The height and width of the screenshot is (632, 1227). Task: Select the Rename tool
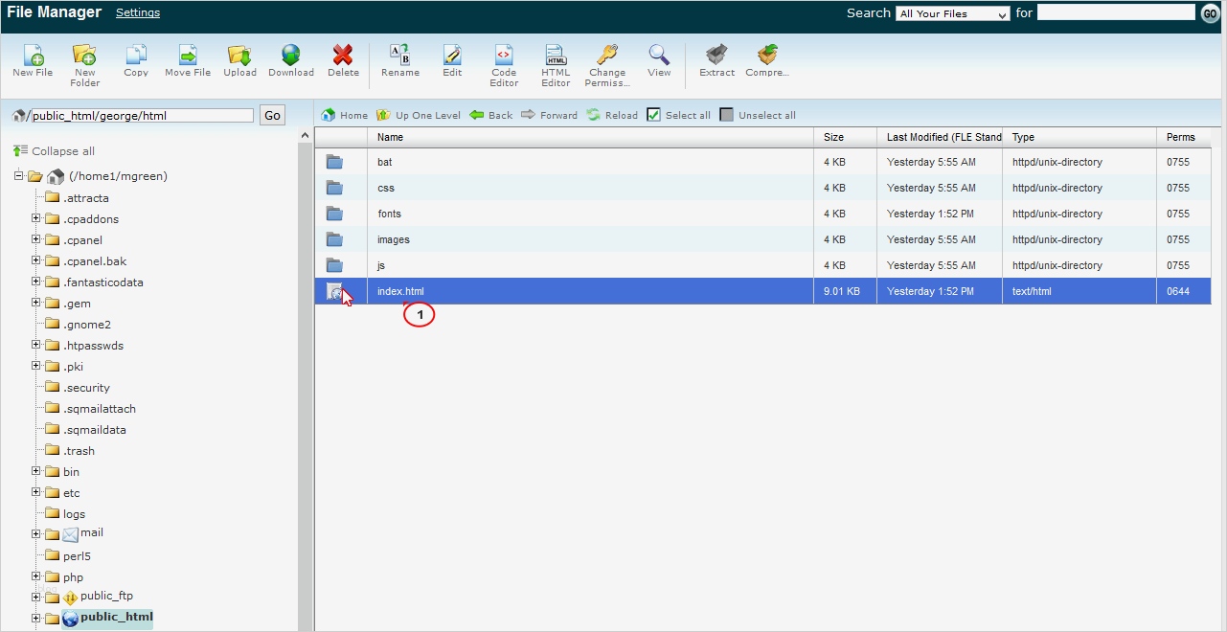pyautogui.click(x=400, y=61)
